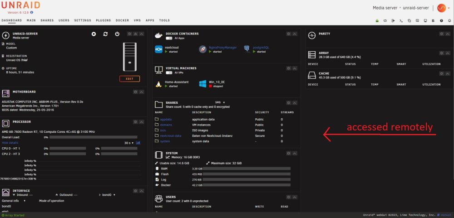Open the 30 s interval dropdown

click(x=129, y=143)
